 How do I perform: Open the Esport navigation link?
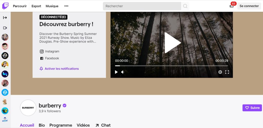[x=36, y=6]
